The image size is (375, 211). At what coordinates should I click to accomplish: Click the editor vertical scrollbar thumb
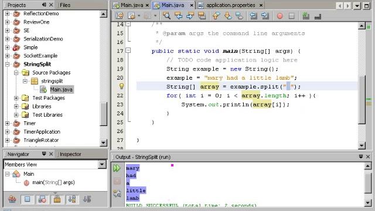tap(362, 100)
